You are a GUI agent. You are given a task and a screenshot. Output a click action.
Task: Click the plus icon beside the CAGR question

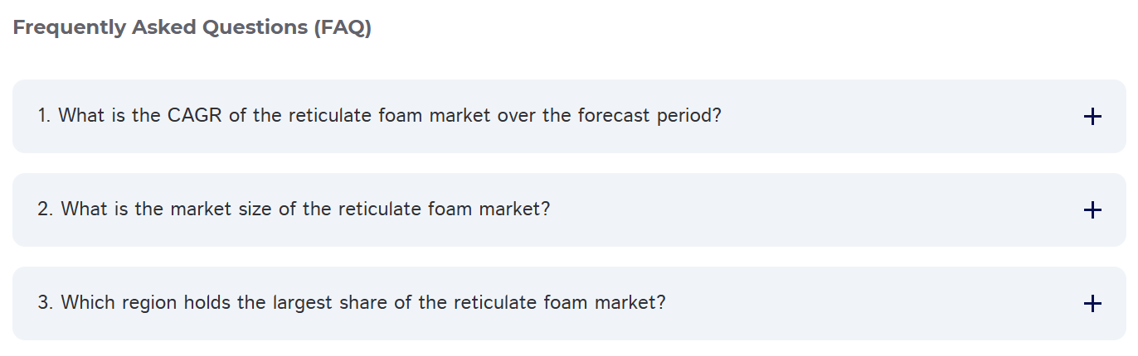(1092, 117)
